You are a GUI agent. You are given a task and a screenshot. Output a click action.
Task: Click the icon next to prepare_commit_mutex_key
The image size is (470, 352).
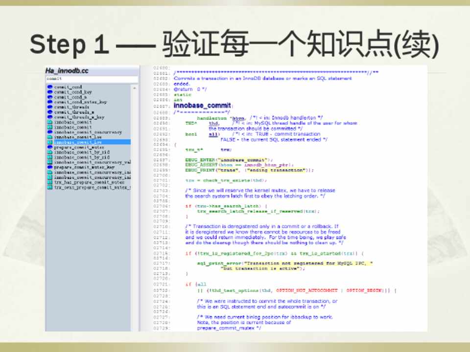[x=49, y=167]
